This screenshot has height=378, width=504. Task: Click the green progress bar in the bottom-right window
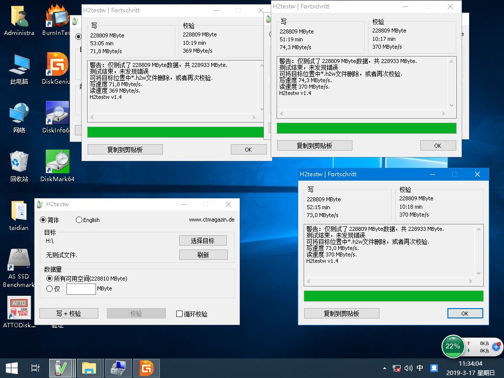393,296
